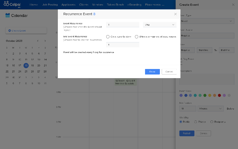Viewport: 238px width, 149px height.
Task: Open the Day recurrence unit dropdown
Action: point(160,25)
